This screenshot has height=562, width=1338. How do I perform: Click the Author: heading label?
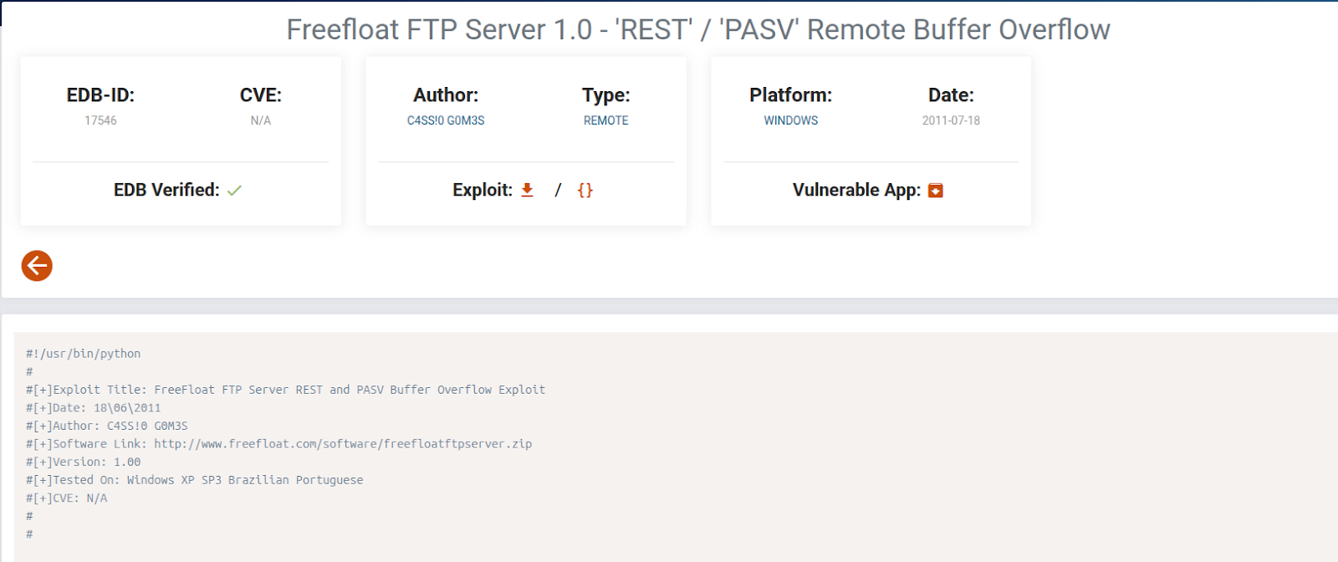446,95
